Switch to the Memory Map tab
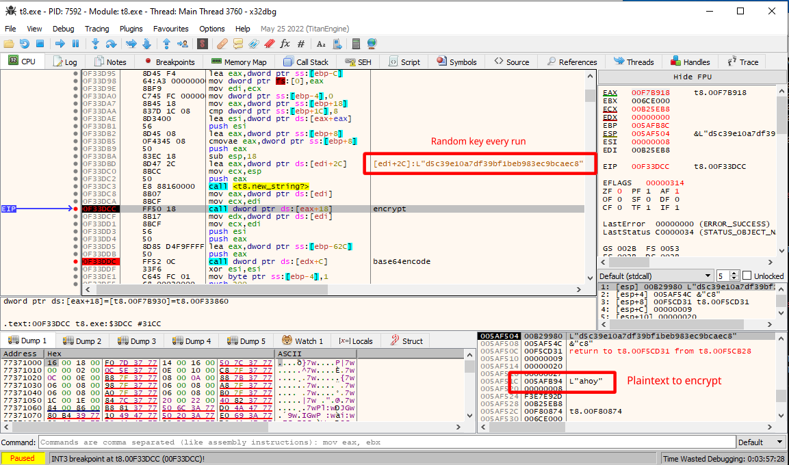Viewport: 789px width, 465px height. 239,62
